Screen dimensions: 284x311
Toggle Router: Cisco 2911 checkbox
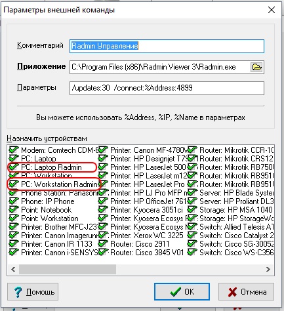tap(103, 244)
